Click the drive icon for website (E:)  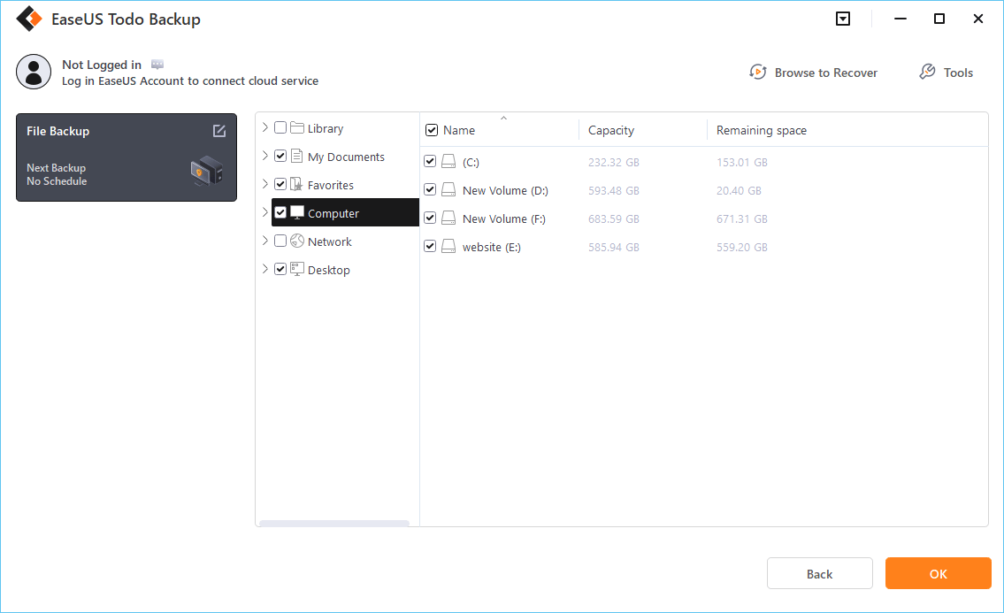click(x=448, y=246)
